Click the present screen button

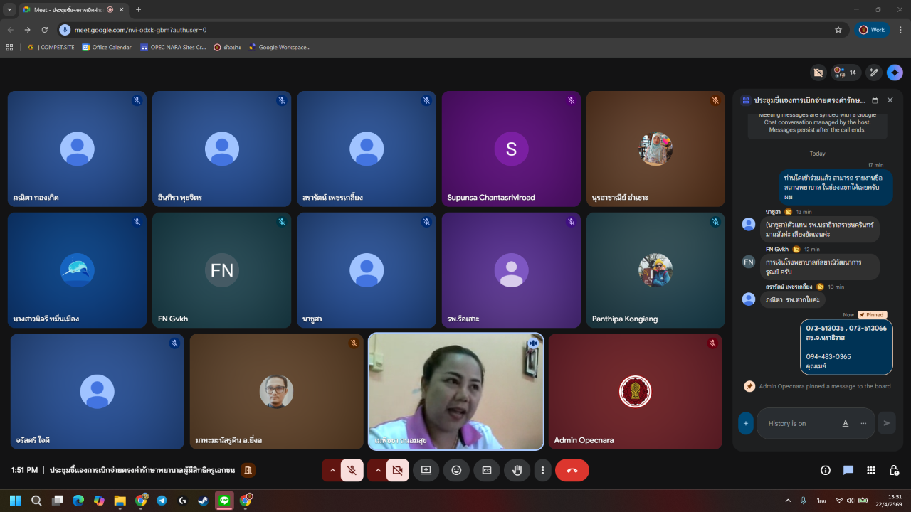tap(426, 470)
